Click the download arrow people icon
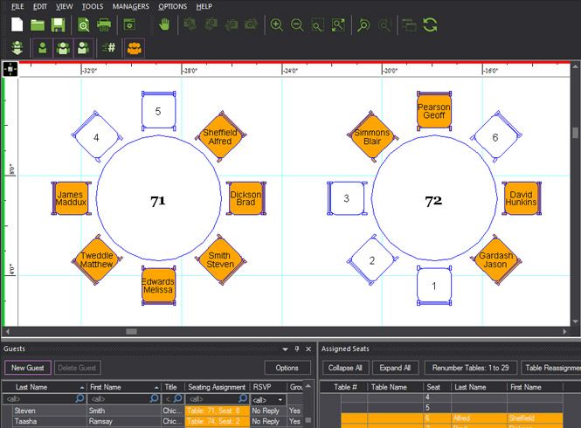The width and height of the screenshot is (581, 428). 17,48
